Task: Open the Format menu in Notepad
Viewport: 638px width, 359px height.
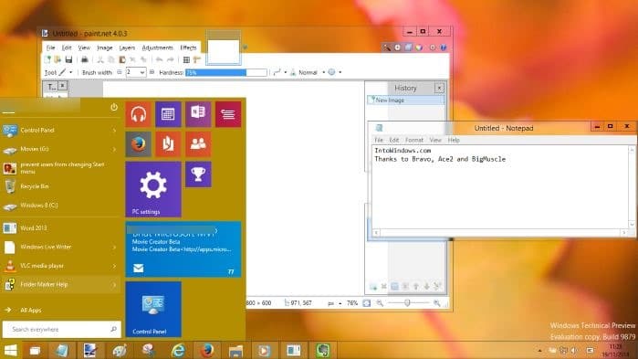Action: pos(414,140)
